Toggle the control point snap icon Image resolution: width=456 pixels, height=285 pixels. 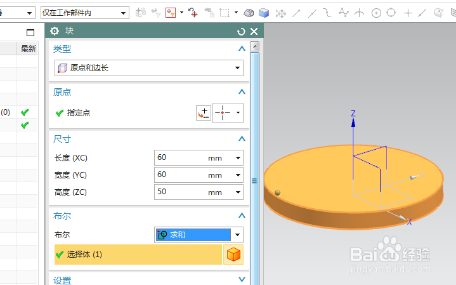coord(327,13)
